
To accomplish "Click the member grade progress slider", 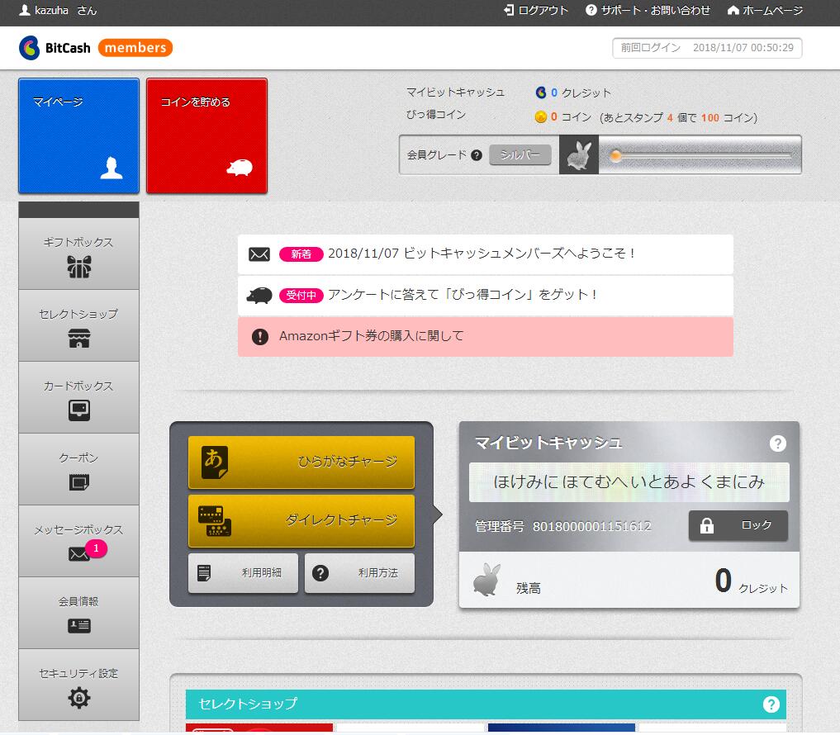I will pos(700,155).
